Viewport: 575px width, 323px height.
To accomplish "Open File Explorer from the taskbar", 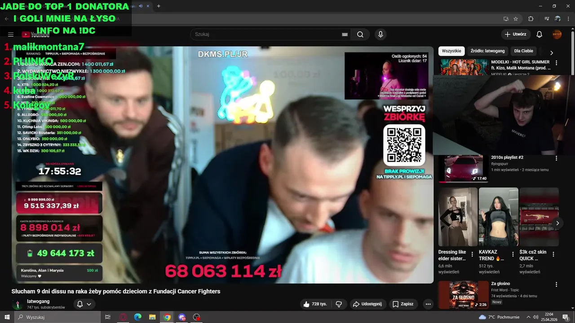I will tap(152, 317).
